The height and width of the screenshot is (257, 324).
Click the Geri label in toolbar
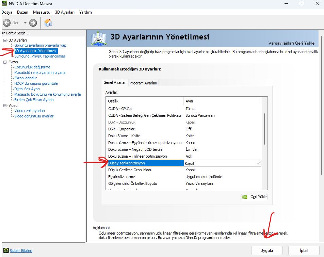tap(16, 23)
